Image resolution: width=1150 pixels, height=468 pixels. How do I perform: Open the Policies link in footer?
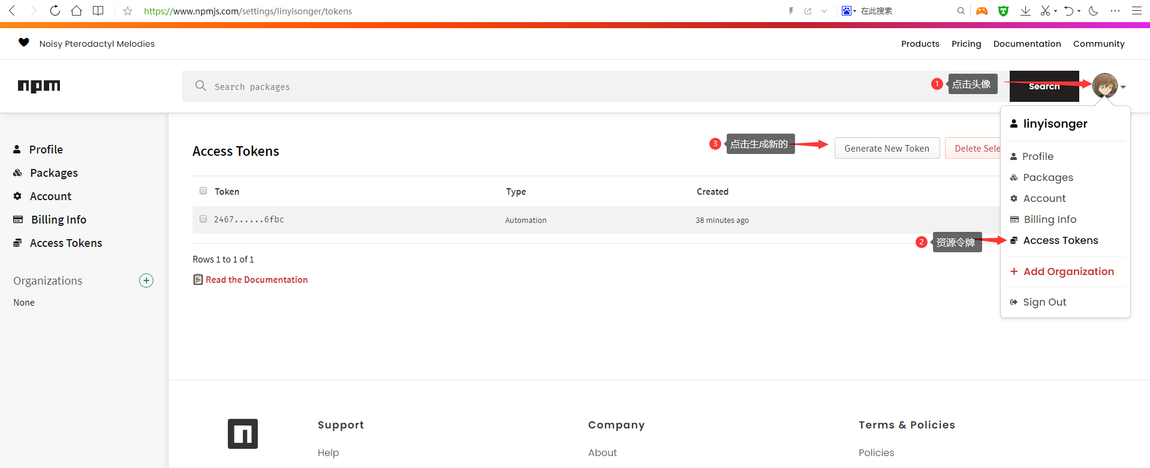tap(876, 452)
